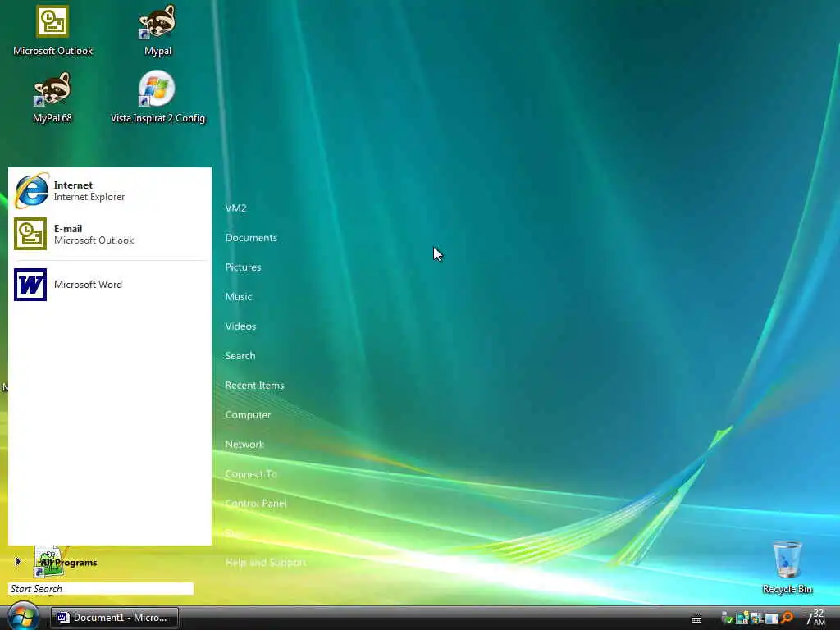840x630 pixels.
Task: Open Documents from Start menu
Action: [251, 237]
